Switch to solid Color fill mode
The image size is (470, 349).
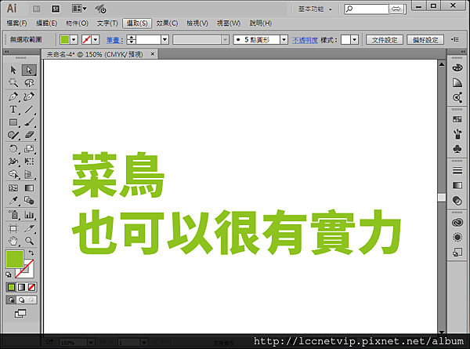12,288
